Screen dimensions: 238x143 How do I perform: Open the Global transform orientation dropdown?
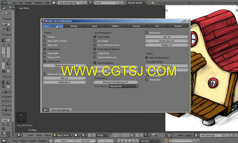click(x=103, y=135)
